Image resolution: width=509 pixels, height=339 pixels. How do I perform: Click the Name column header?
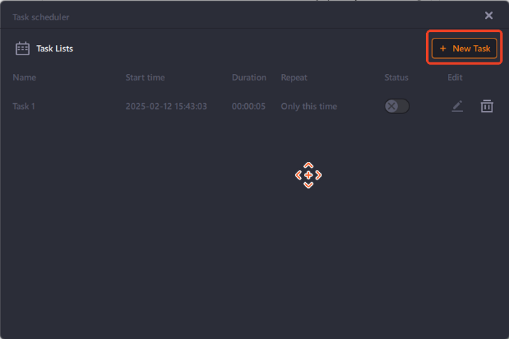click(24, 78)
